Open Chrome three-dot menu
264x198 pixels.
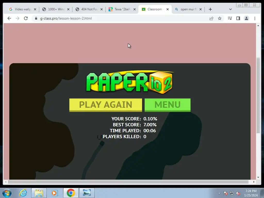coord(255,18)
